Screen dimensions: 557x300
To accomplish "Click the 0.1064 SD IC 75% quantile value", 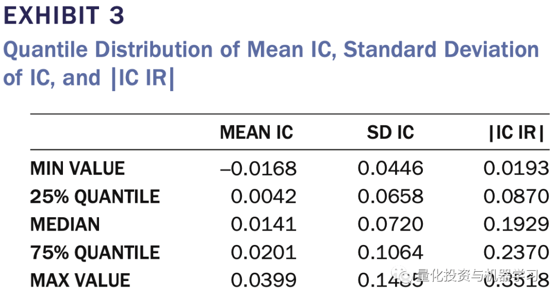I will click(x=390, y=253).
